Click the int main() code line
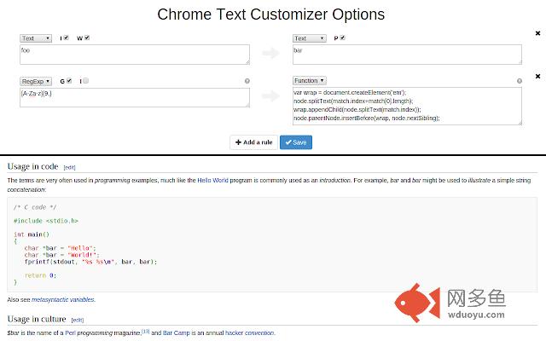This screenshot has height=341, width=546. [32, 234]
